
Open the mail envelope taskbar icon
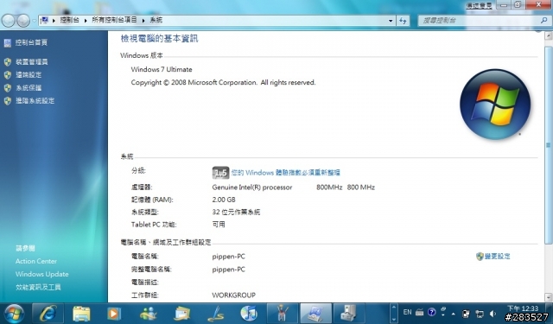click(x=182, y=314)
